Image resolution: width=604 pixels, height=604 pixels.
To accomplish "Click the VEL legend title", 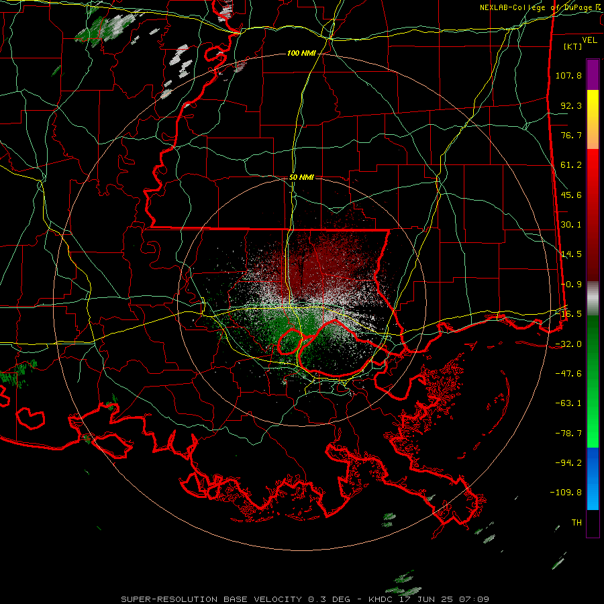I will [x=589, y=40].
